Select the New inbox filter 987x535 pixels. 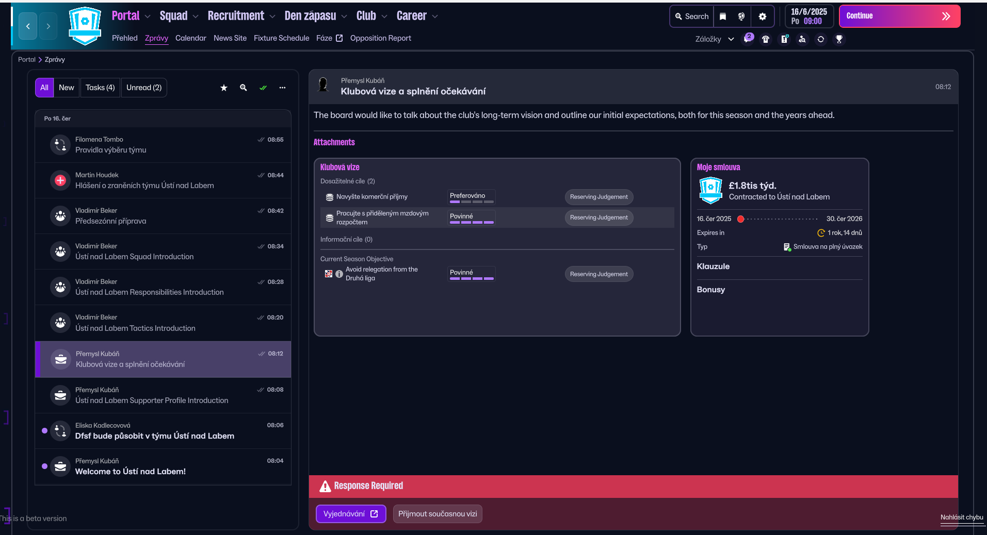click(x=67, y=88)
